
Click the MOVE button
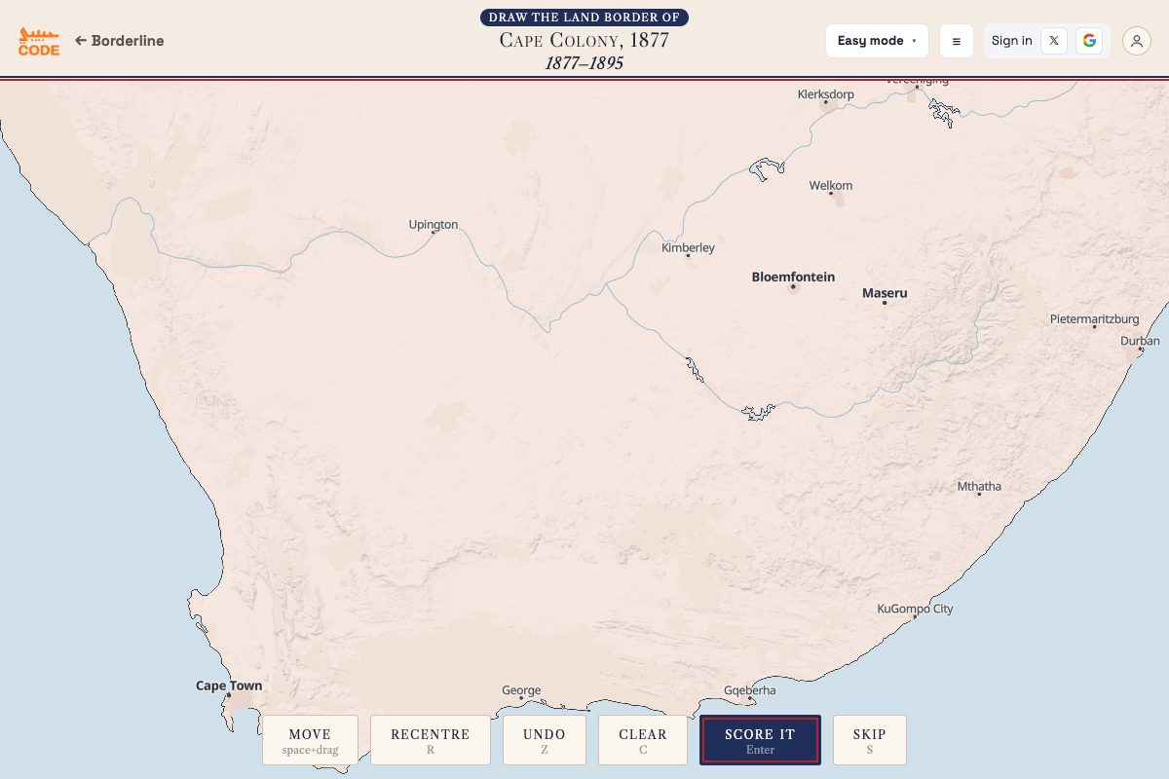(310, 740)
